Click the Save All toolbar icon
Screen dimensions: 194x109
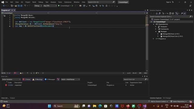click(21, 6)
